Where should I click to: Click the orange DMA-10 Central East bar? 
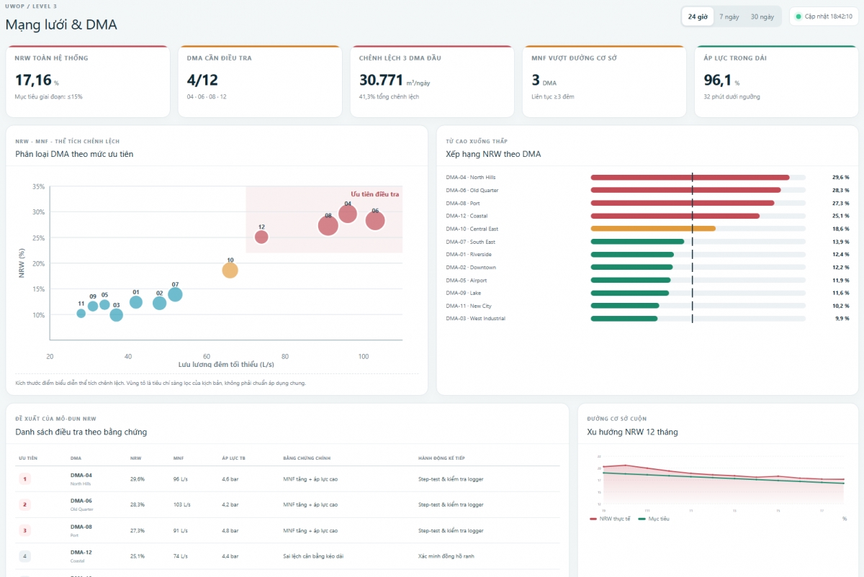[653, 229]
